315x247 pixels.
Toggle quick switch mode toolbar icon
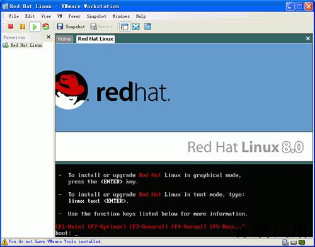[147, 26]
